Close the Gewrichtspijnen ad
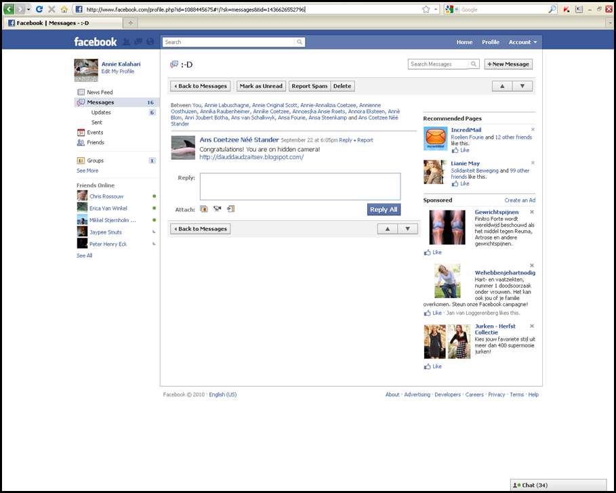The image size is (616, 493). 532,212
